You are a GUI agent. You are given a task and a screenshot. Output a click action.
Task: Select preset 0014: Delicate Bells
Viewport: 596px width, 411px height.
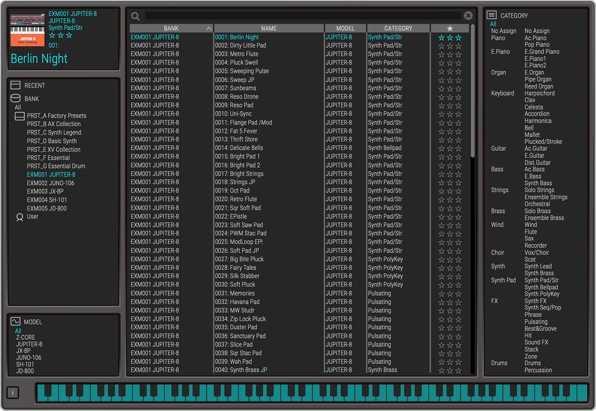click(239, 148)
